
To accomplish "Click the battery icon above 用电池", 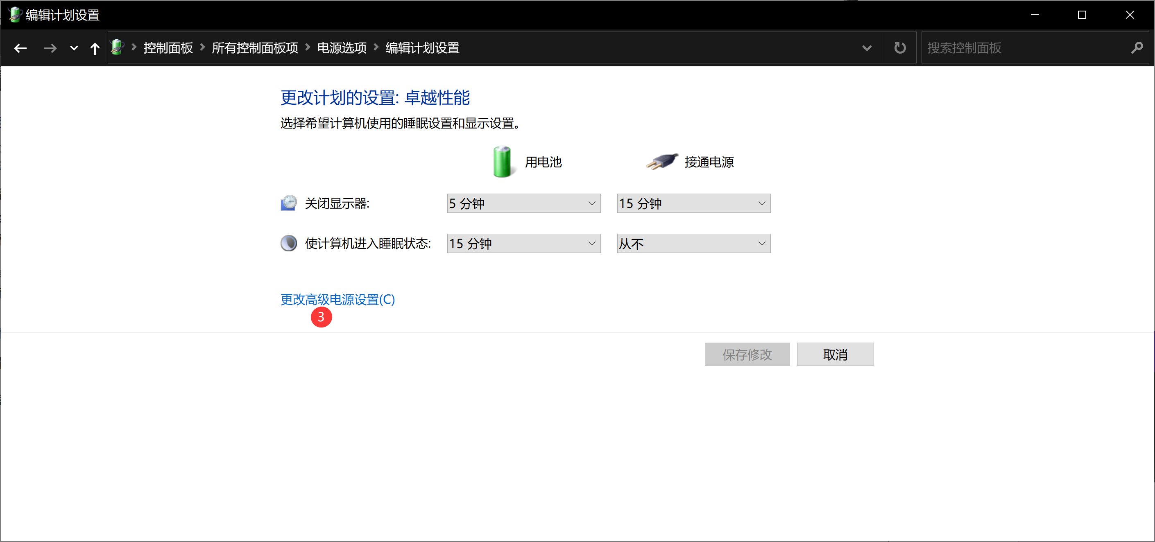I will 502,162.
